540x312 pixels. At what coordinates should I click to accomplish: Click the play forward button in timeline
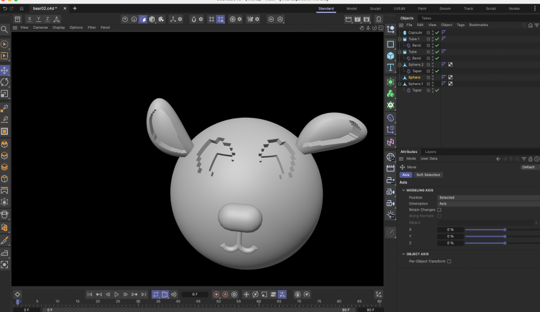[x=116, y=294]
